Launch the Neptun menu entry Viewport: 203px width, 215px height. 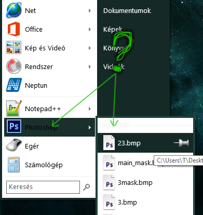coord(49,85)
